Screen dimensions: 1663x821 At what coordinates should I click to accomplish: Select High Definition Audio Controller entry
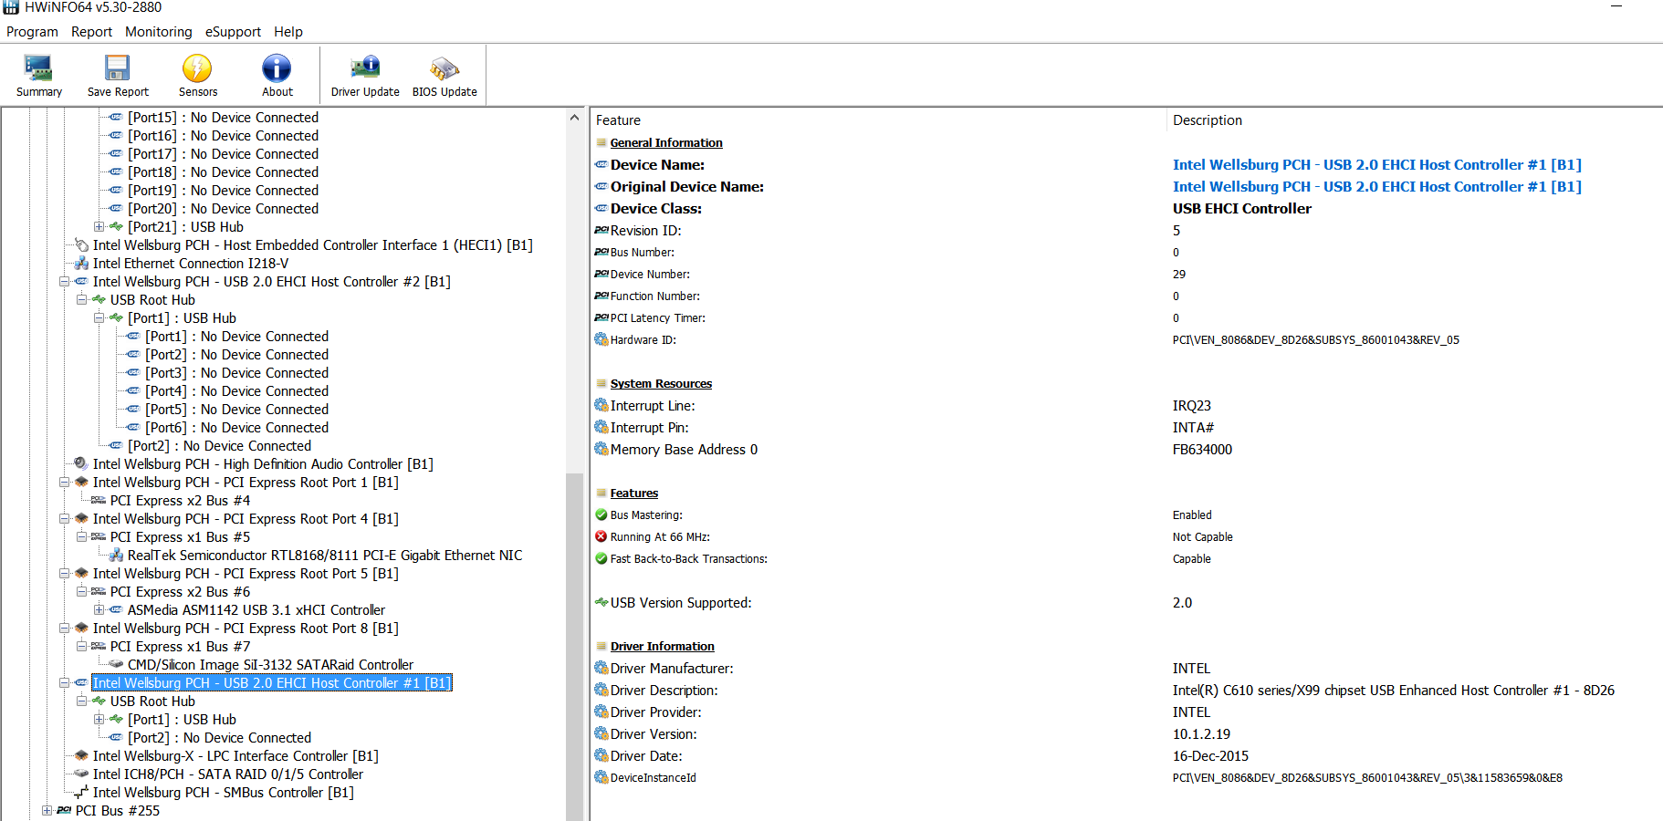coord(263,464)
